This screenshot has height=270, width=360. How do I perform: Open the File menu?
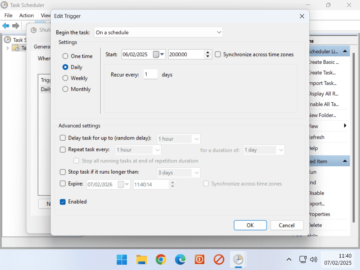click(x=8, y=15)
